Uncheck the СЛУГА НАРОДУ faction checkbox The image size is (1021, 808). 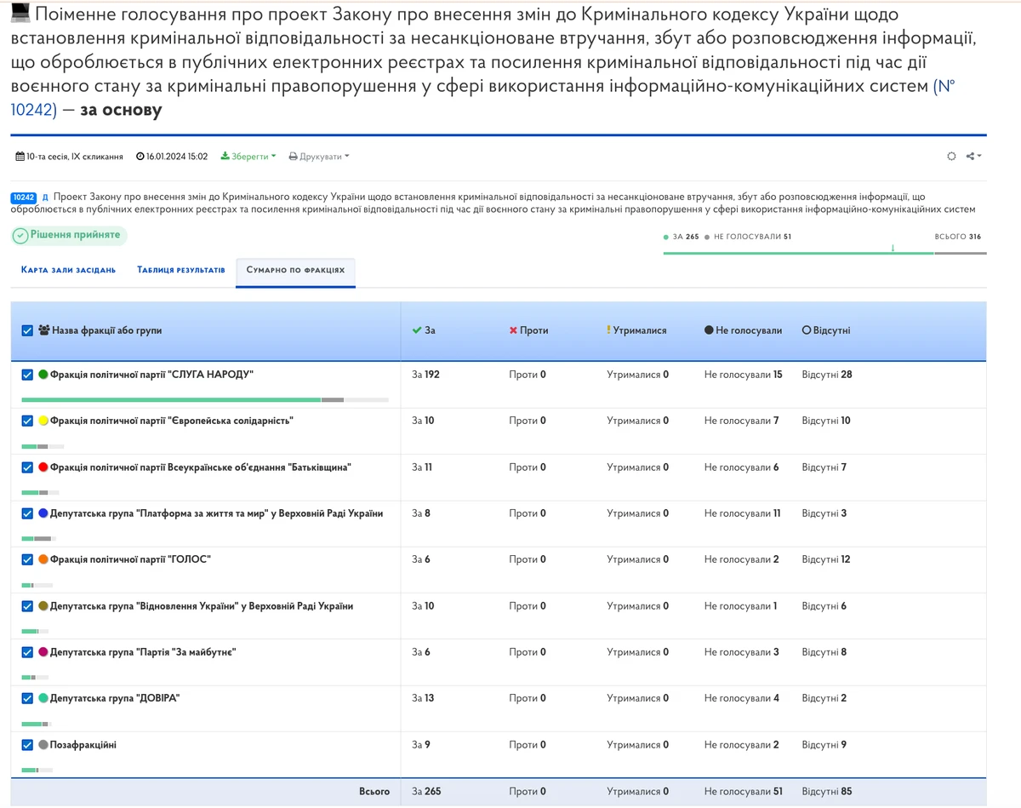(27, 375)
